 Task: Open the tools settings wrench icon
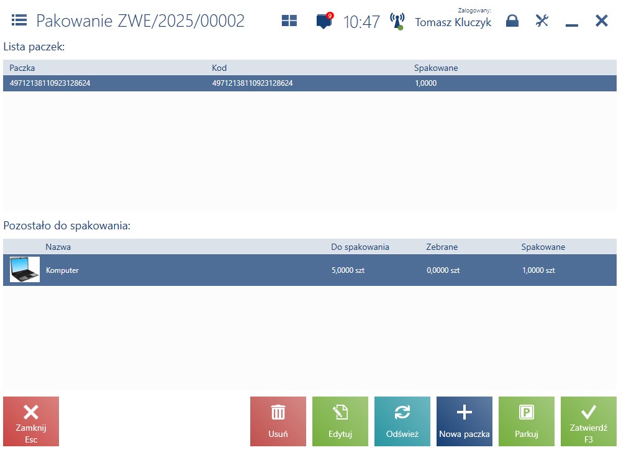point(542,21)
